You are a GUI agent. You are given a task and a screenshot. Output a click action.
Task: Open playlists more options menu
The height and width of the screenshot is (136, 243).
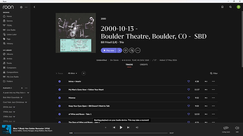(x=26, y=88)
